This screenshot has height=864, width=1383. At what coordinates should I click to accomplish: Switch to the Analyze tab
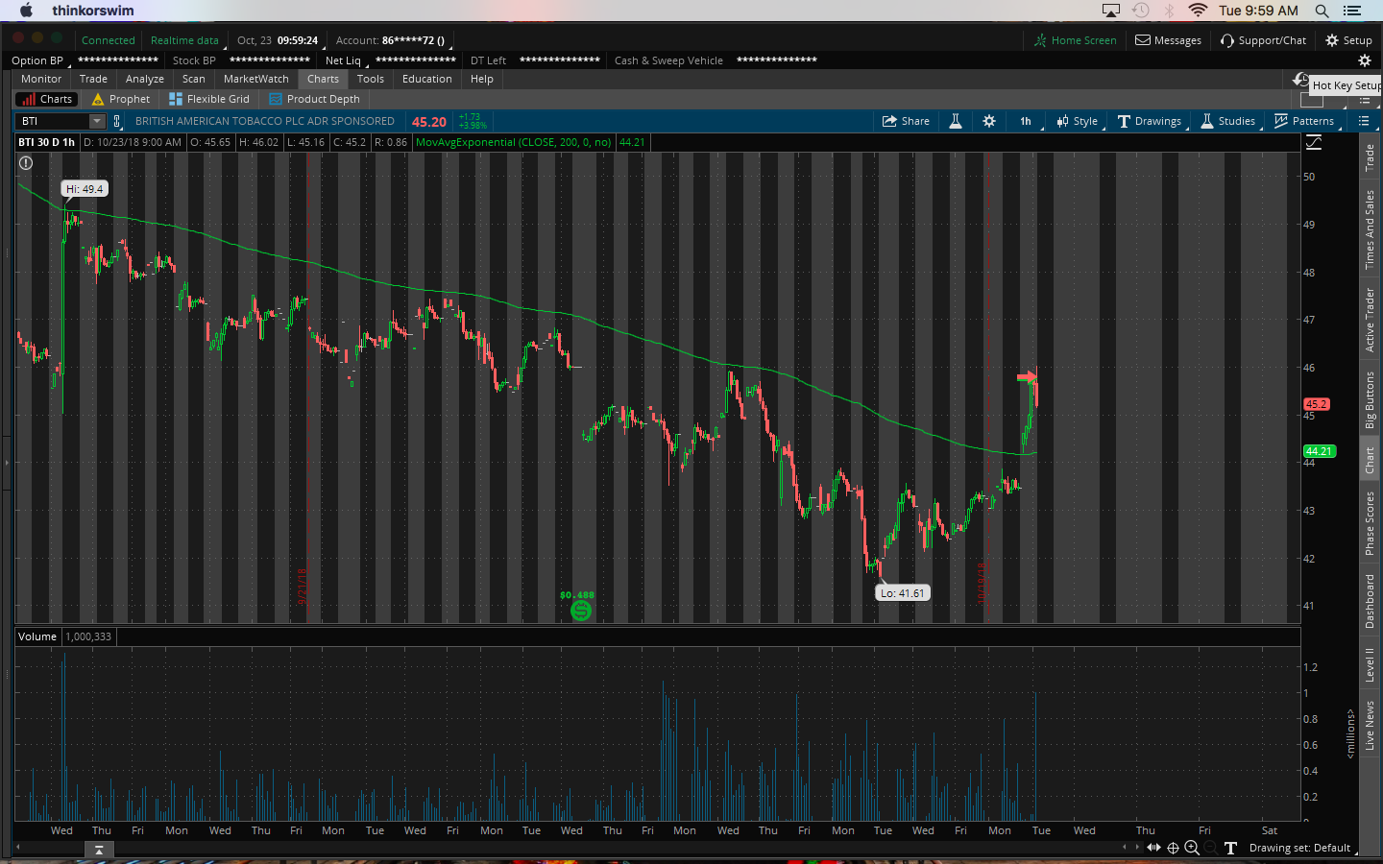tap(145, 79)
